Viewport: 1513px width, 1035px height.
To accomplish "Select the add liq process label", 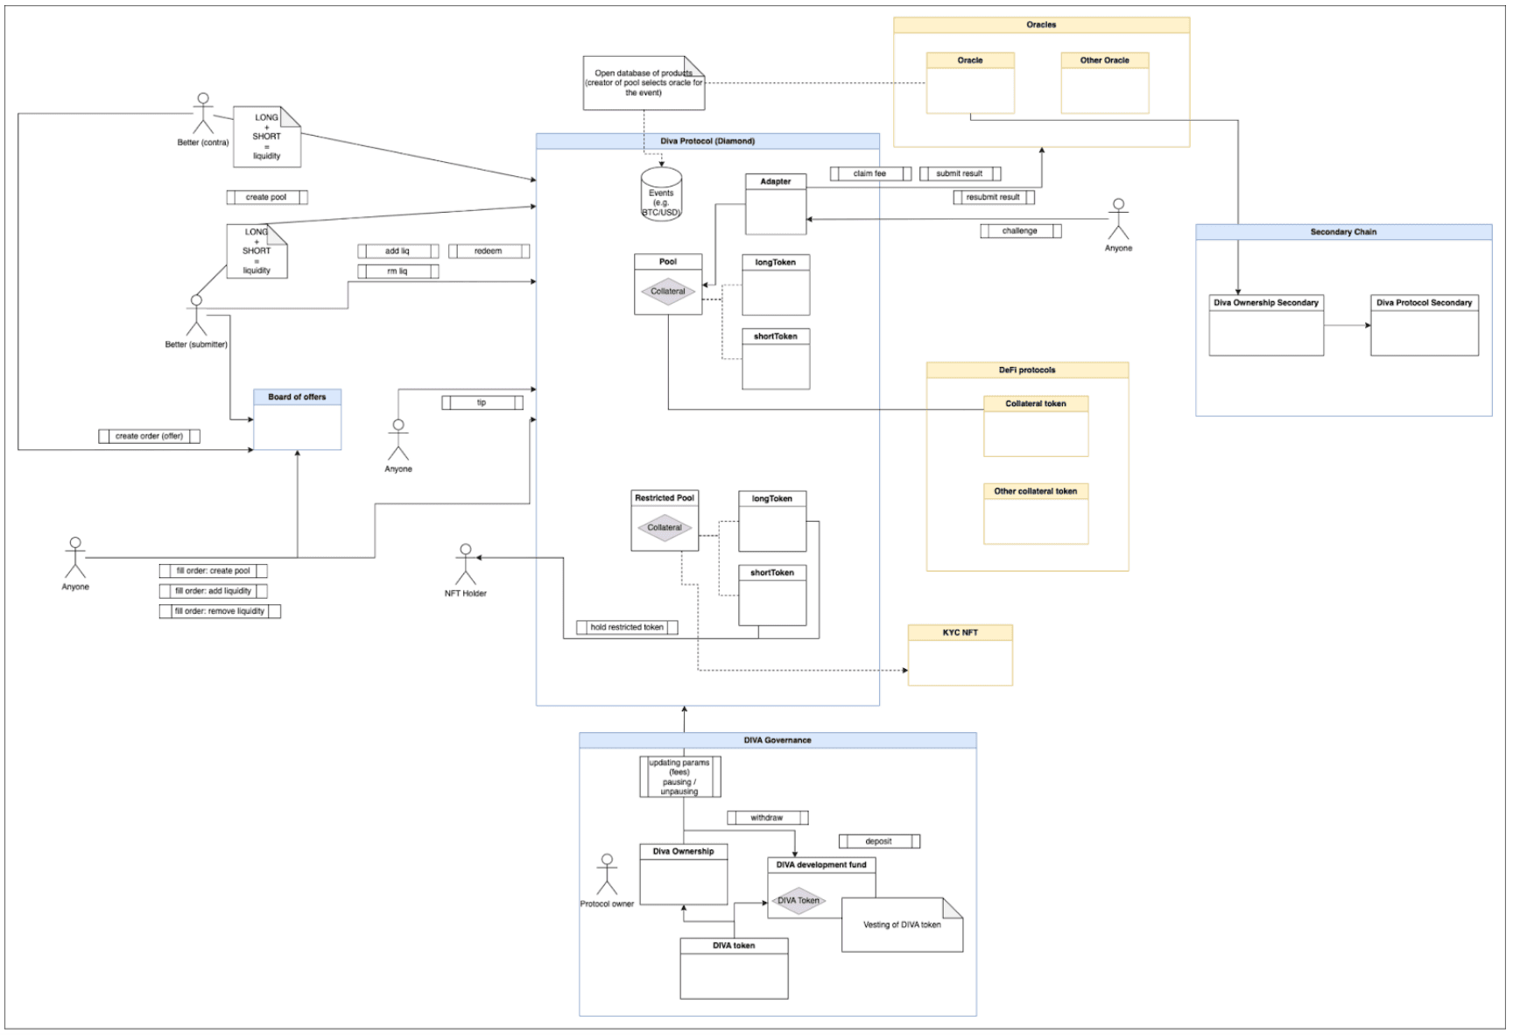I will coord(398,251).
